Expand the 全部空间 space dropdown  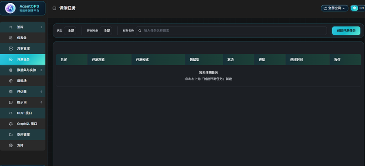click(334, 8)
